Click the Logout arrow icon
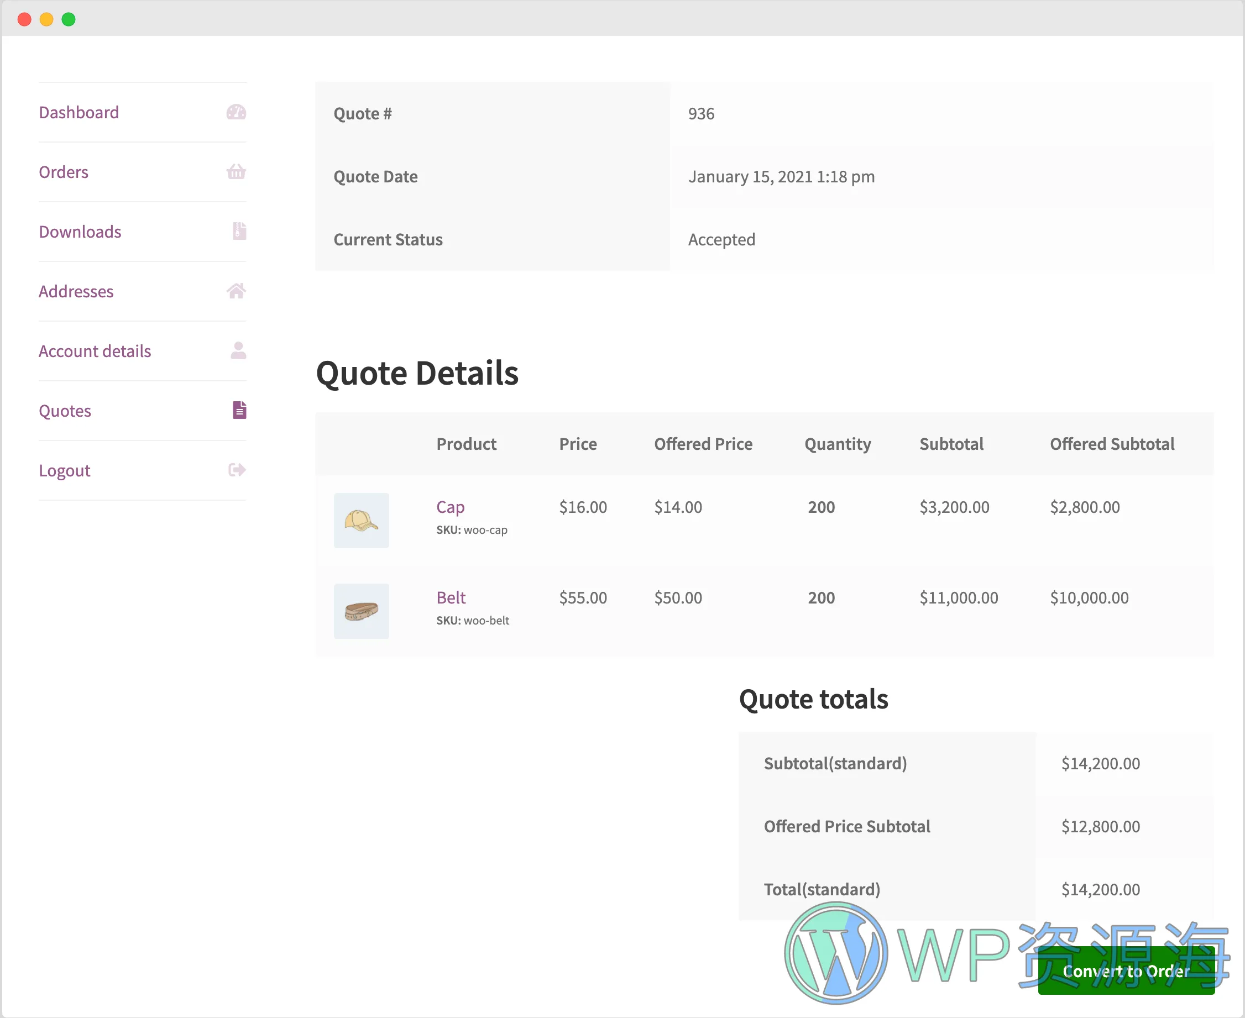The width and height of the screenshot is (1245, 1018). [x=236, y=470]
